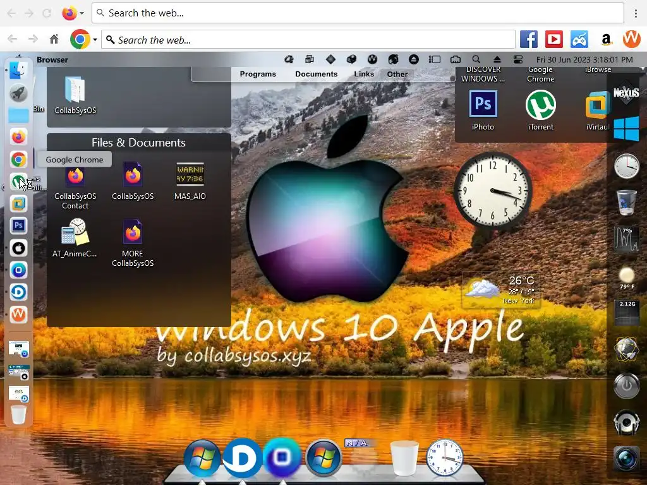Open the top window thumbnail in left dock
This screenshot has width=647, height=485.
pos(18,349)
